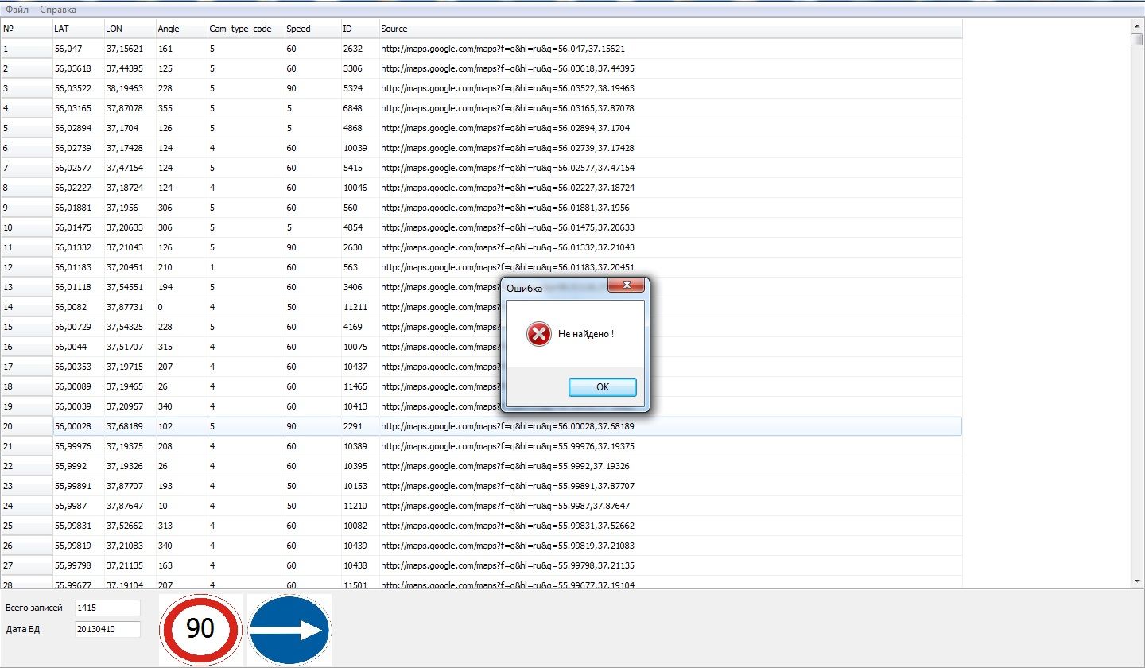Click the Не найдено ! message text
Image resolution: width=1145 pixels, height=668 pixels.
point(586,334)
